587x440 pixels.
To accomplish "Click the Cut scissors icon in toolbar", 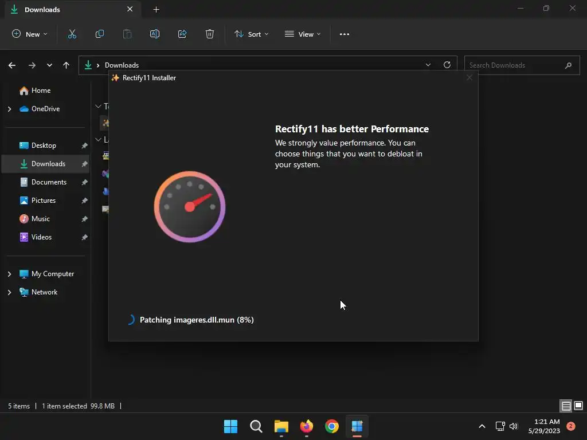I will click(72, 34).
